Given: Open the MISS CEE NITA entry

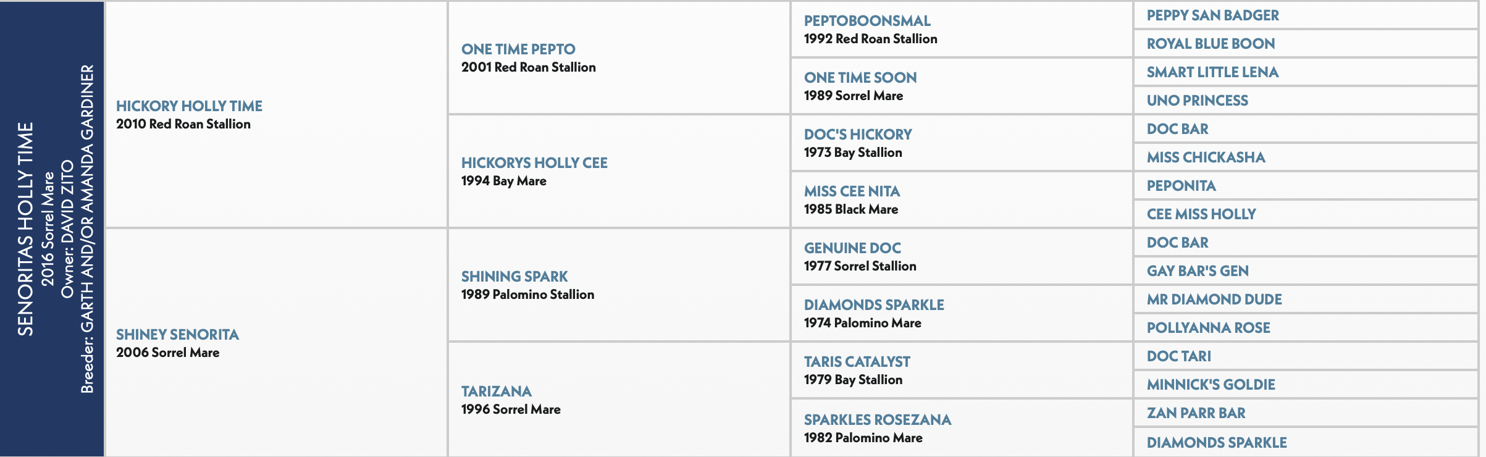Looking at the screenshot, I should 852,191.
